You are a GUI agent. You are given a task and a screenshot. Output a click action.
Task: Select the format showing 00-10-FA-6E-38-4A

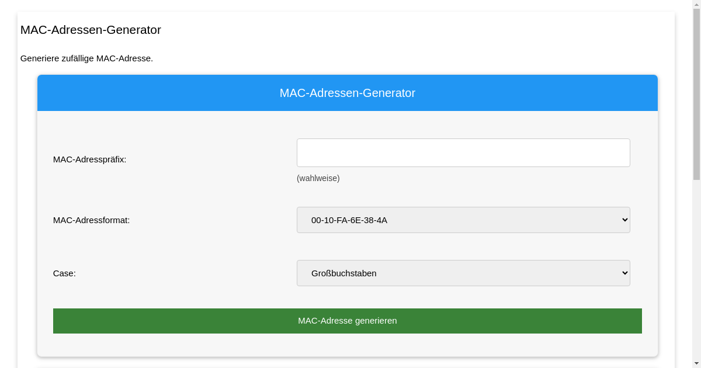[463, 220]
